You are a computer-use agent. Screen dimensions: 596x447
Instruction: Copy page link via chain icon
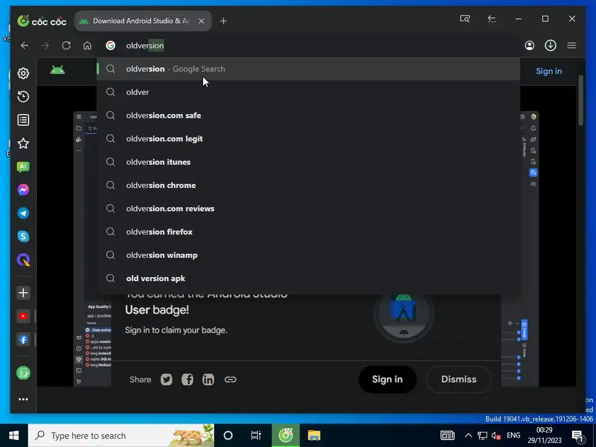coord(230,379)
